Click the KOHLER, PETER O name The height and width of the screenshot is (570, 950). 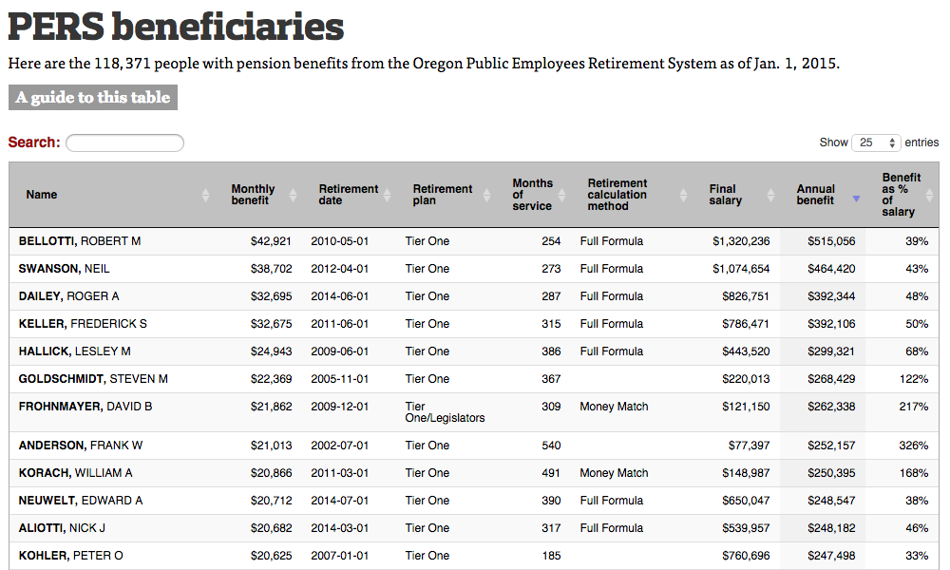[71, 556]
